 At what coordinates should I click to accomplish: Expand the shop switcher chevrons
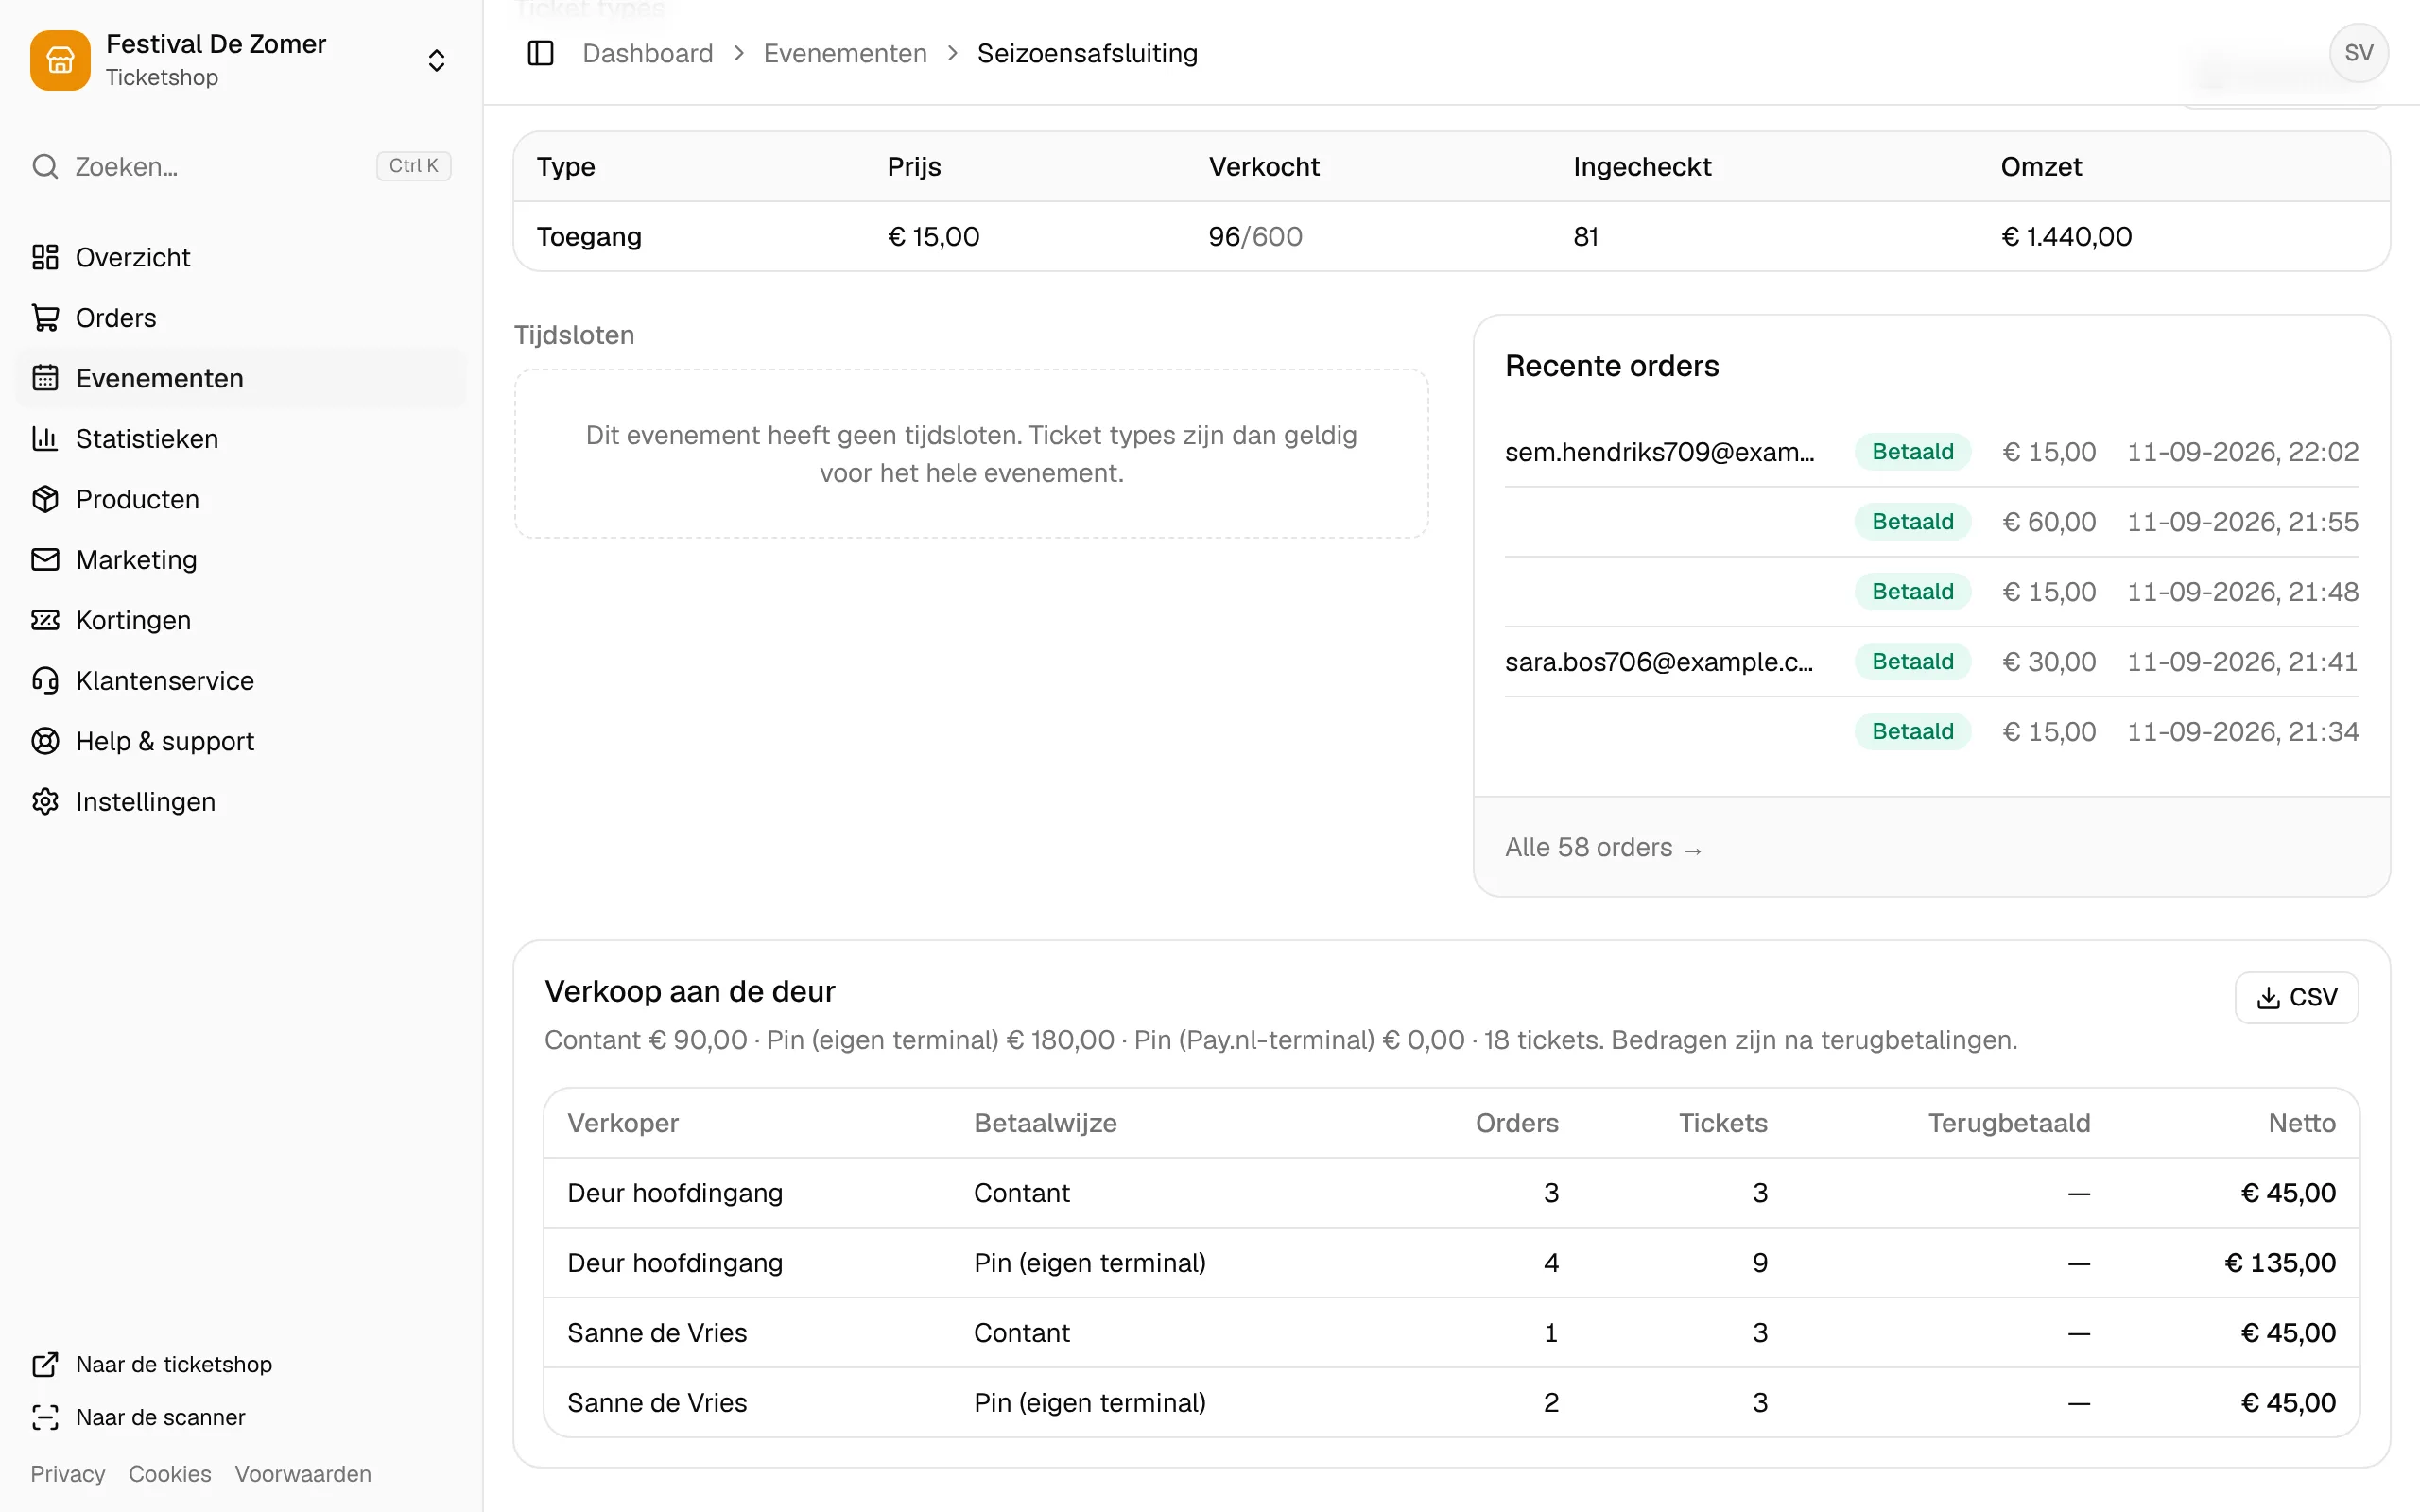pyautogui.click(x=436, y=60)
